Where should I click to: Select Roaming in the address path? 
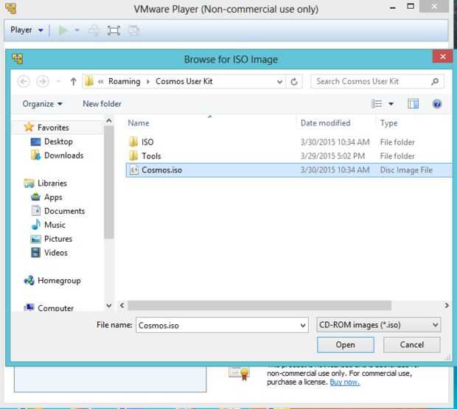point(124,81)
